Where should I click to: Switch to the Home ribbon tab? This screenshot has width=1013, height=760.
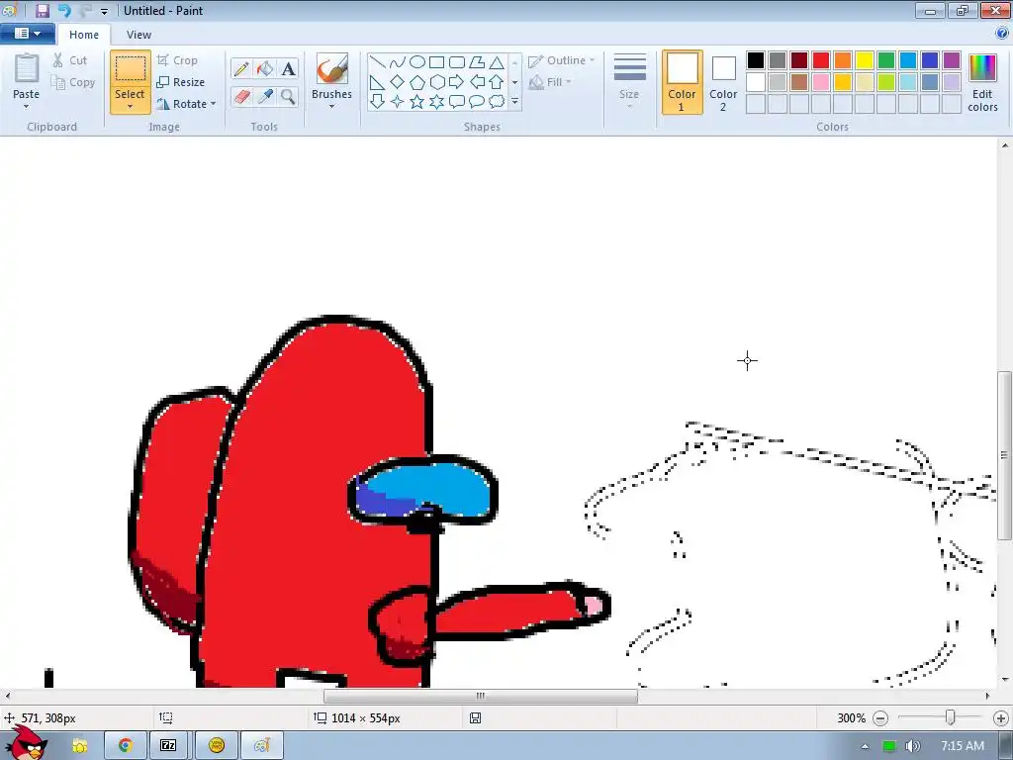84,35
